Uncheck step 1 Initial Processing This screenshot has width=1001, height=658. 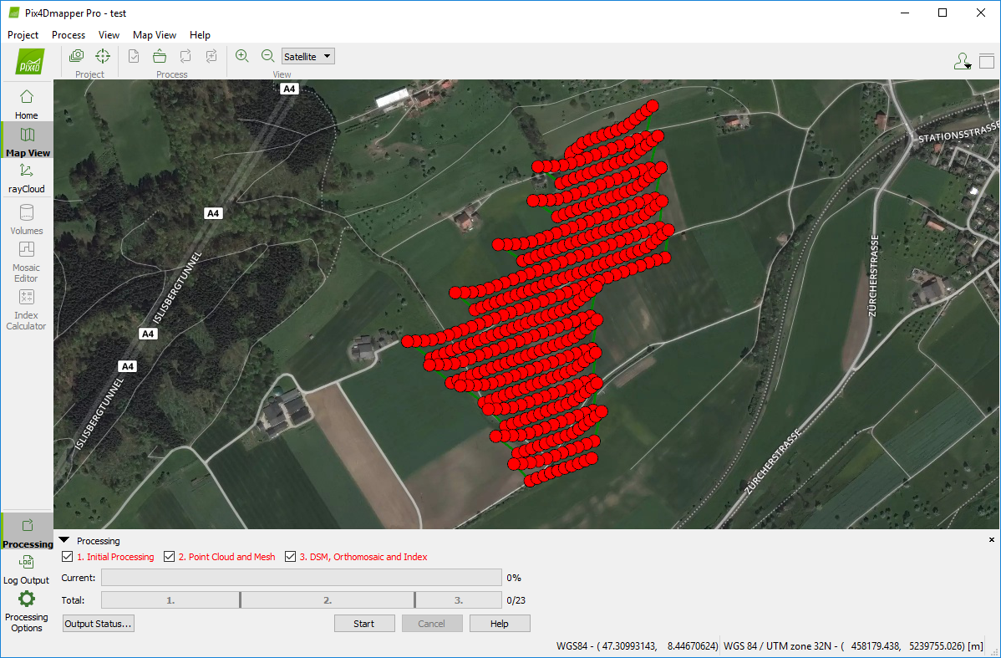pos(67,556)
